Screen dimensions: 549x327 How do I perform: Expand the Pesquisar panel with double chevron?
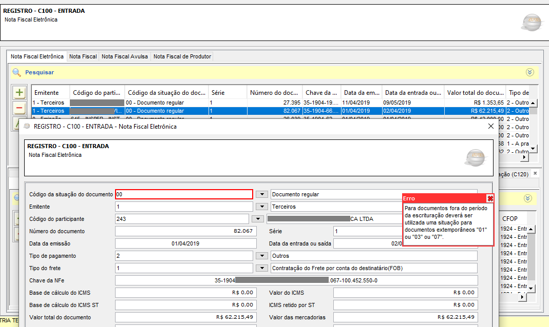[x=529, y=73]
